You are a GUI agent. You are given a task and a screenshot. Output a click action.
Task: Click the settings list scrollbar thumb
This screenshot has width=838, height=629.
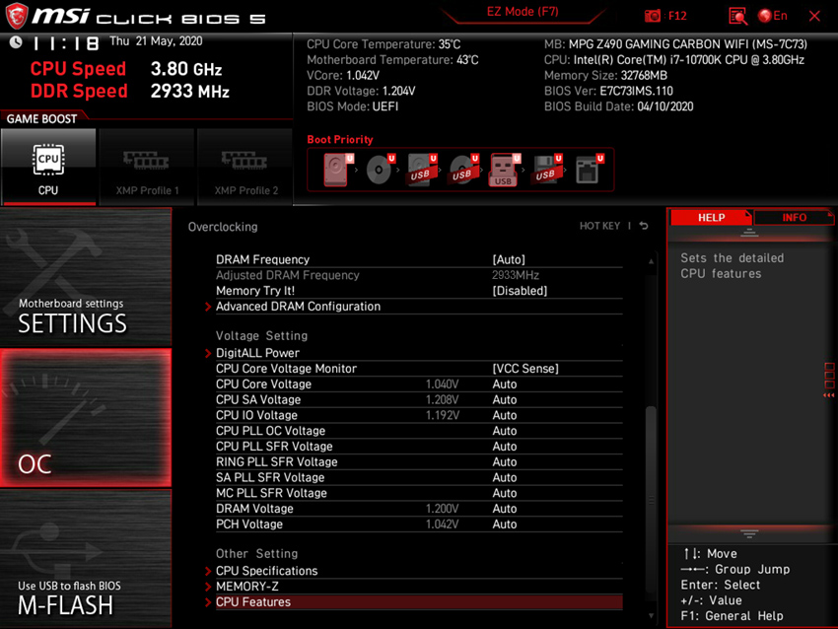click(651, 499)
